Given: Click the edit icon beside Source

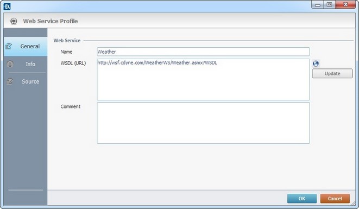Looking at the screenshot, I should 10,81.
